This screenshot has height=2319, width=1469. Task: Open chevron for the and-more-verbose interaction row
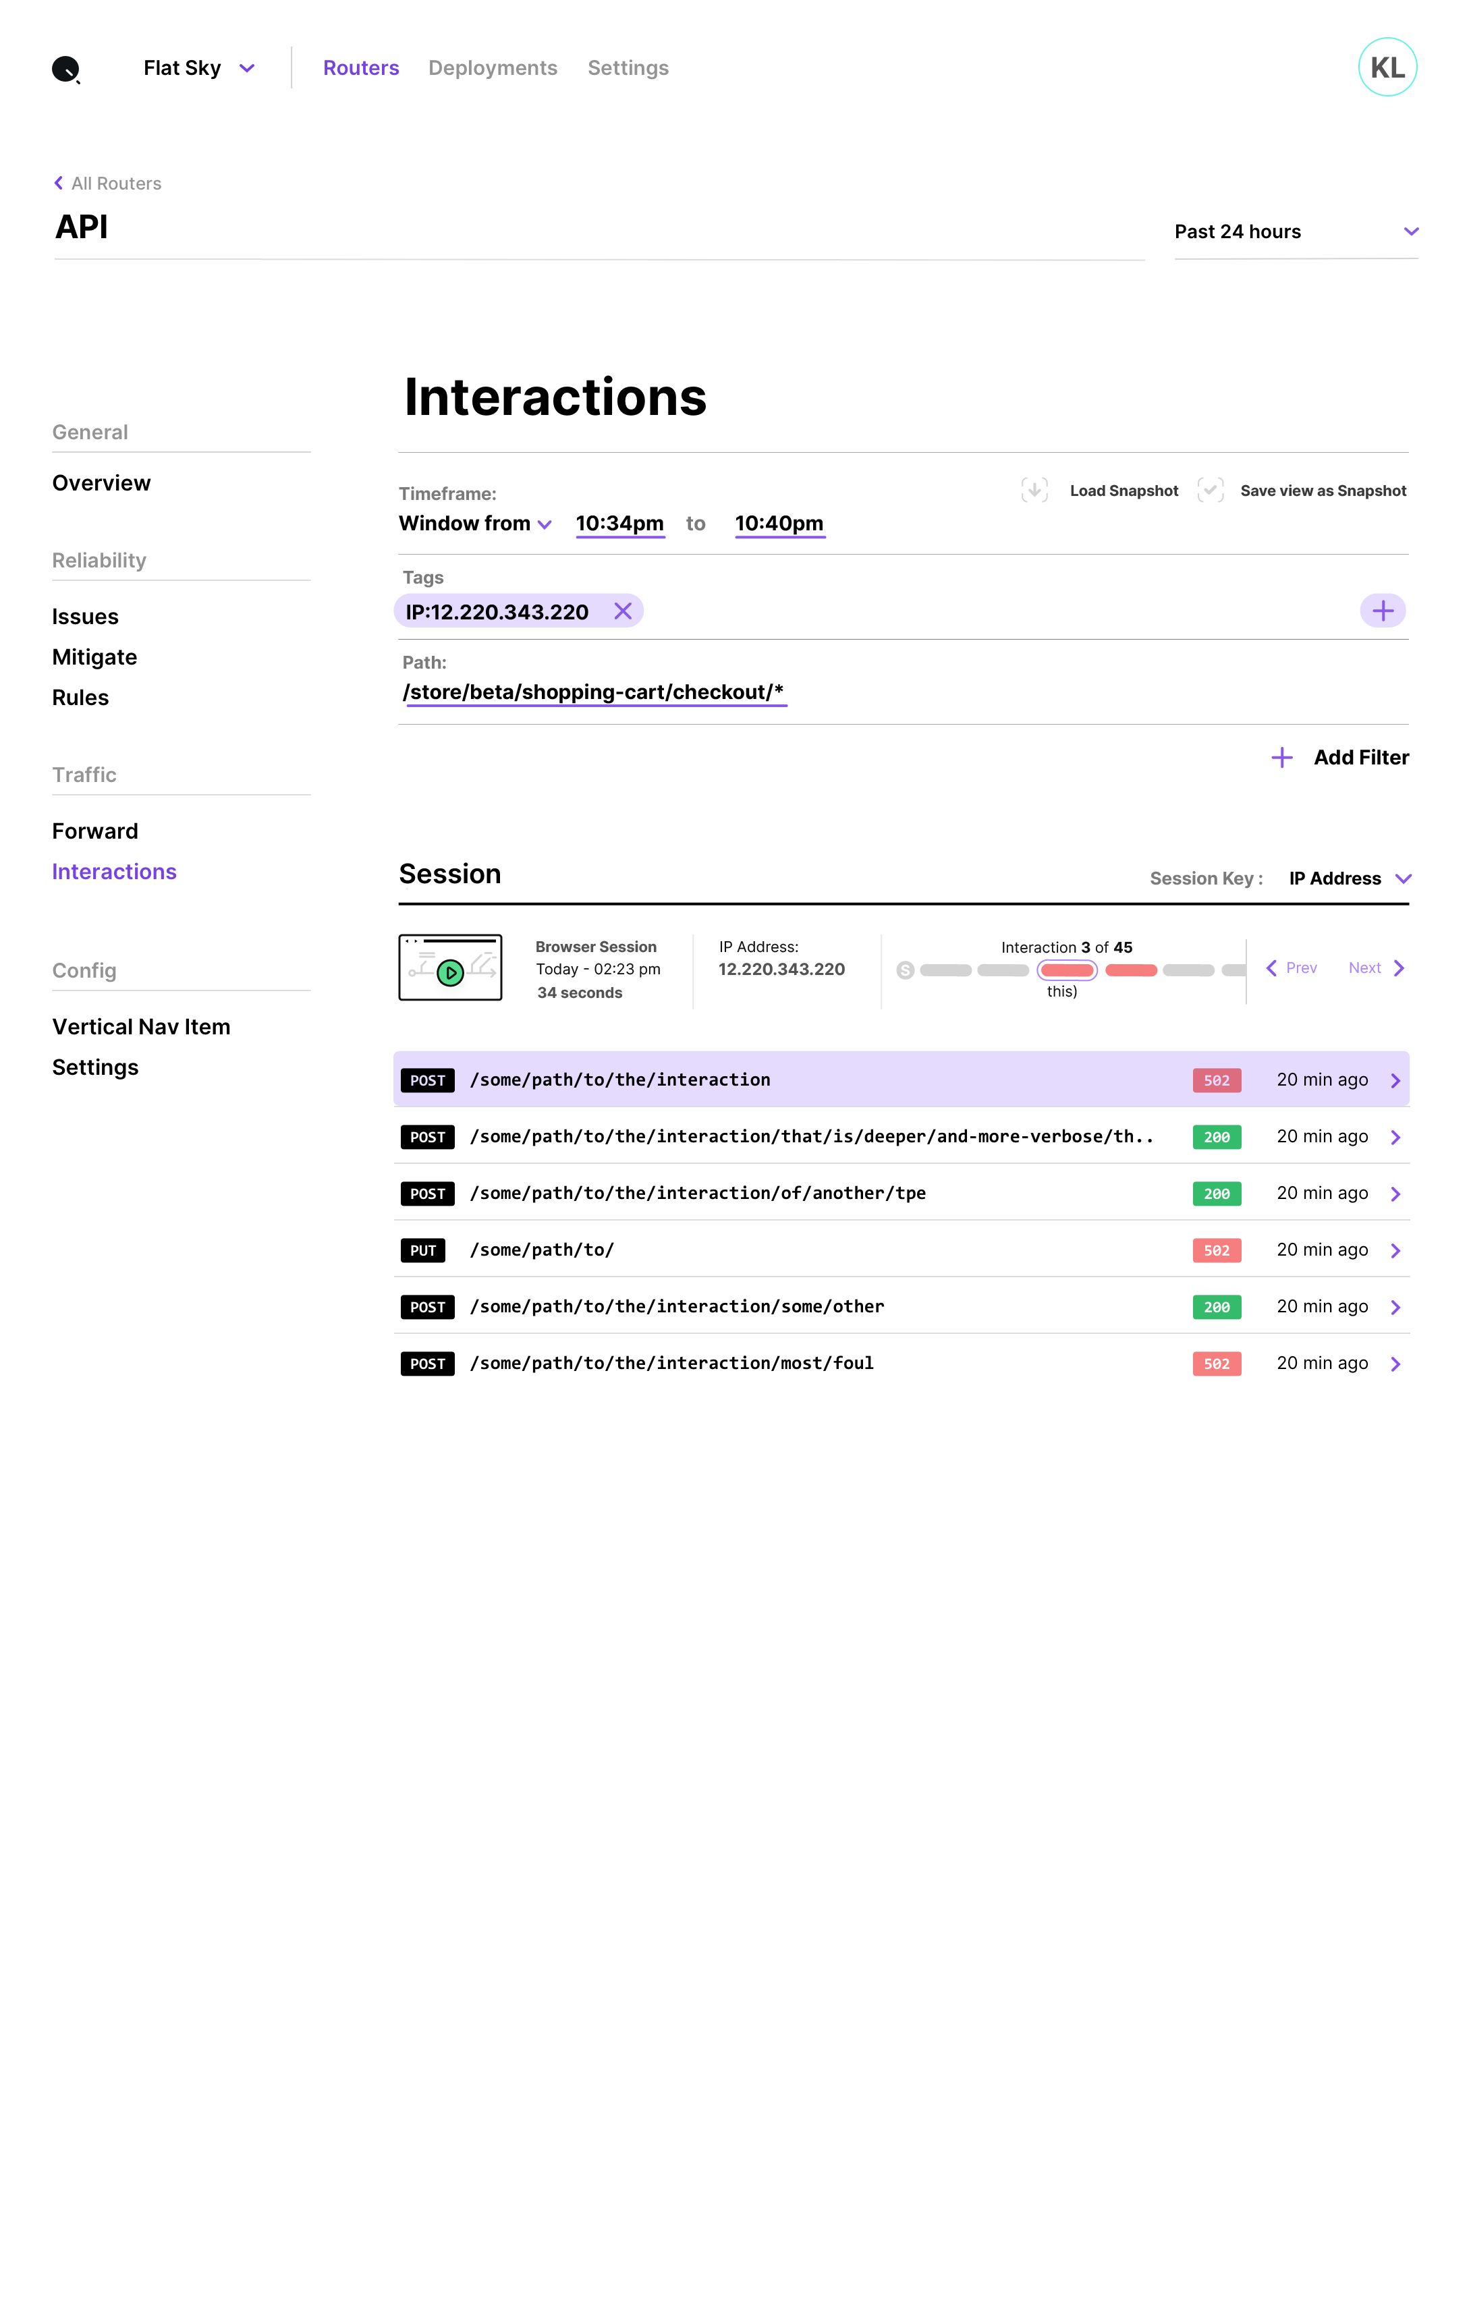pyautogui.click(x=1395, y=1138)
